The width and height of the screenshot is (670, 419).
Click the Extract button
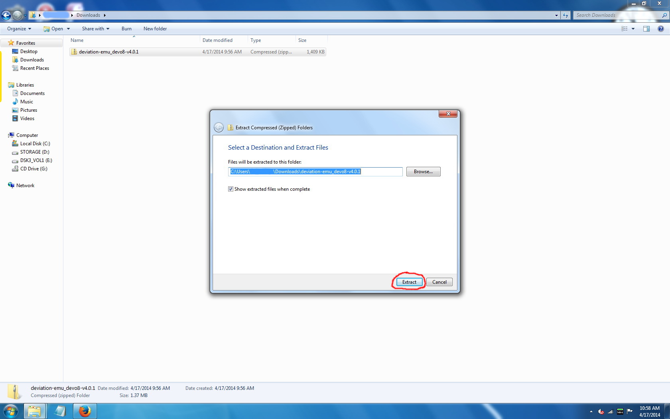tap(409, 282)
